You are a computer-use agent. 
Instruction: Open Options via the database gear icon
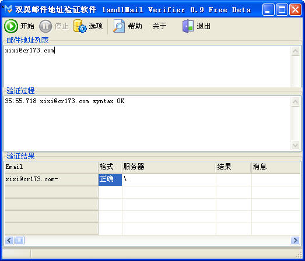tap(80, 26)
